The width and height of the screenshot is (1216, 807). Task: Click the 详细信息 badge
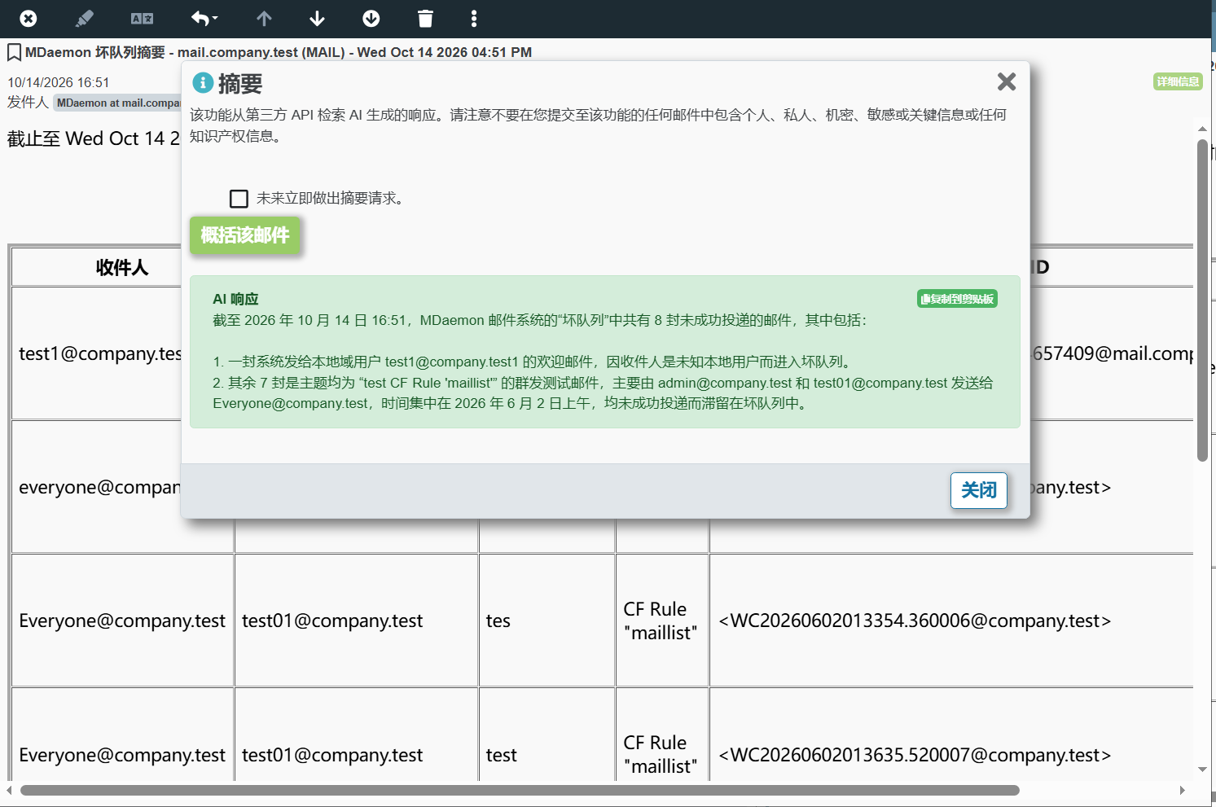1178,81
